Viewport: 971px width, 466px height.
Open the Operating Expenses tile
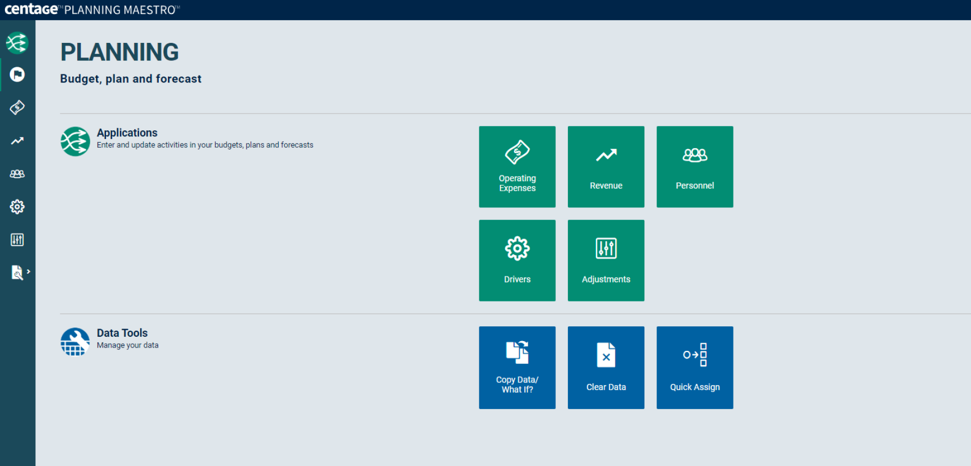pyautogui.click(x=517, y=167)
